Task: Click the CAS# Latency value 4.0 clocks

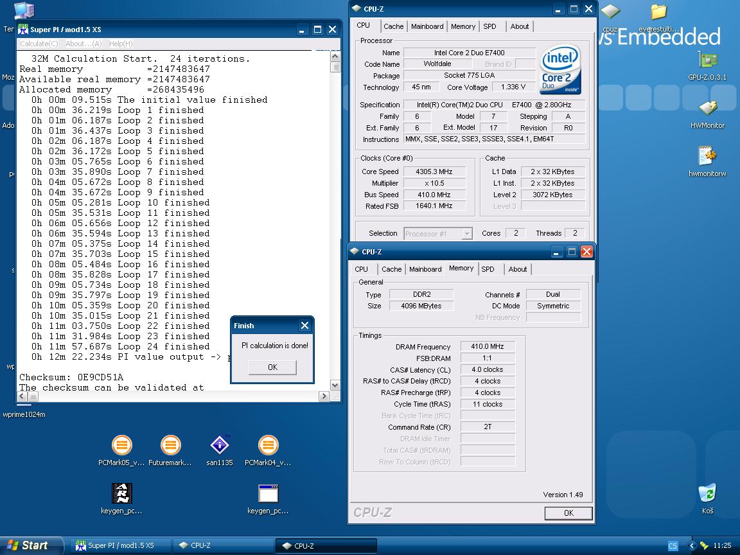Action: pos(488,369)
